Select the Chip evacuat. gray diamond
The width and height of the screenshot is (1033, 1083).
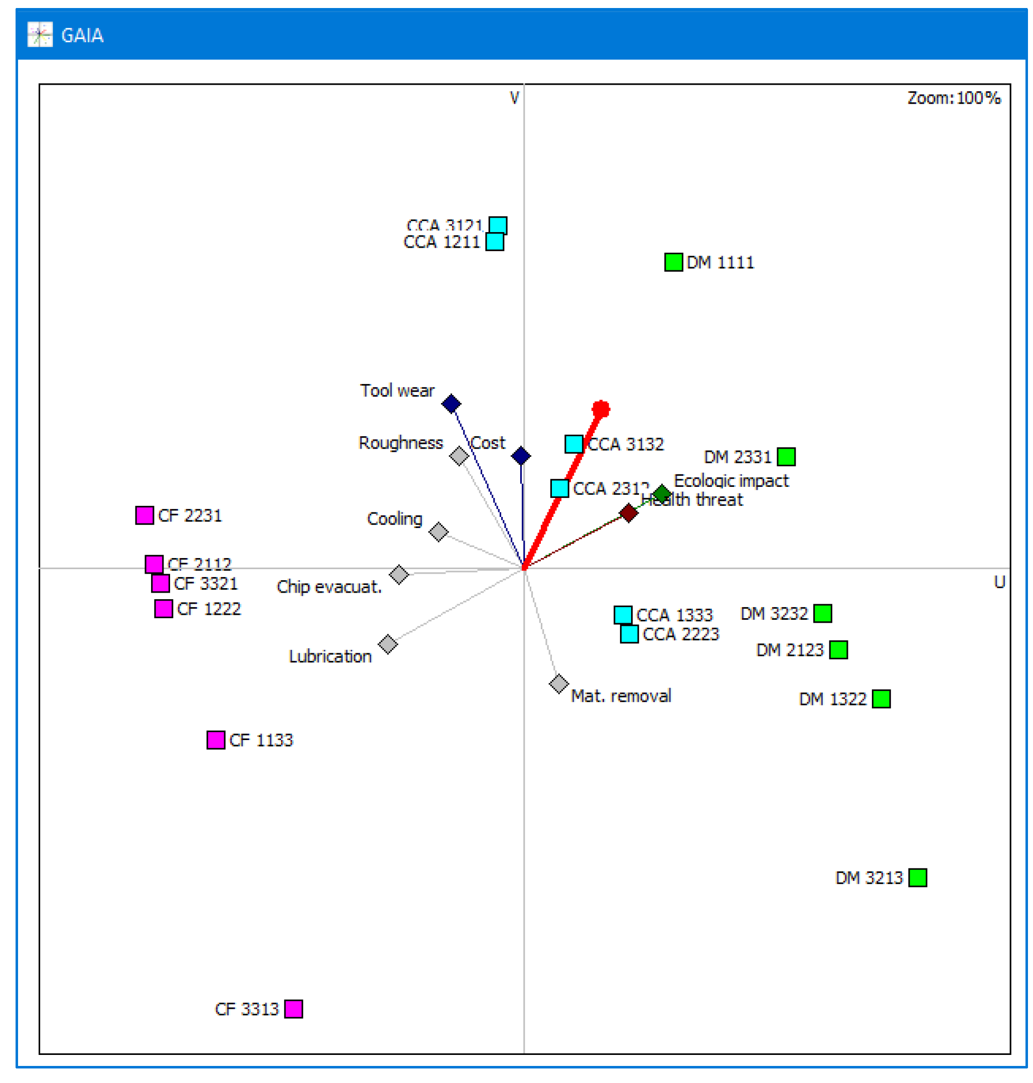[399, 575]
